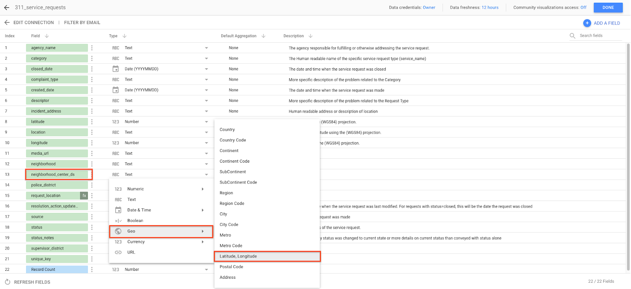The width and height of the screenshot is (631, 289).
Task: Click the plus icon for Add a Field
Action: pyautogui.click(x=587, y=23)
